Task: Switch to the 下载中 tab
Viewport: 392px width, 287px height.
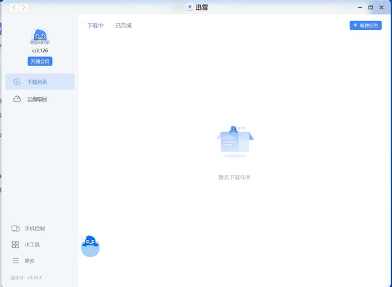Action: click(x=96, y=26)
